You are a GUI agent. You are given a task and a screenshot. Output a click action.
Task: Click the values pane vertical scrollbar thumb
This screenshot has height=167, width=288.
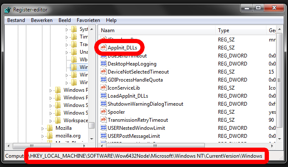tap(280, 80)
